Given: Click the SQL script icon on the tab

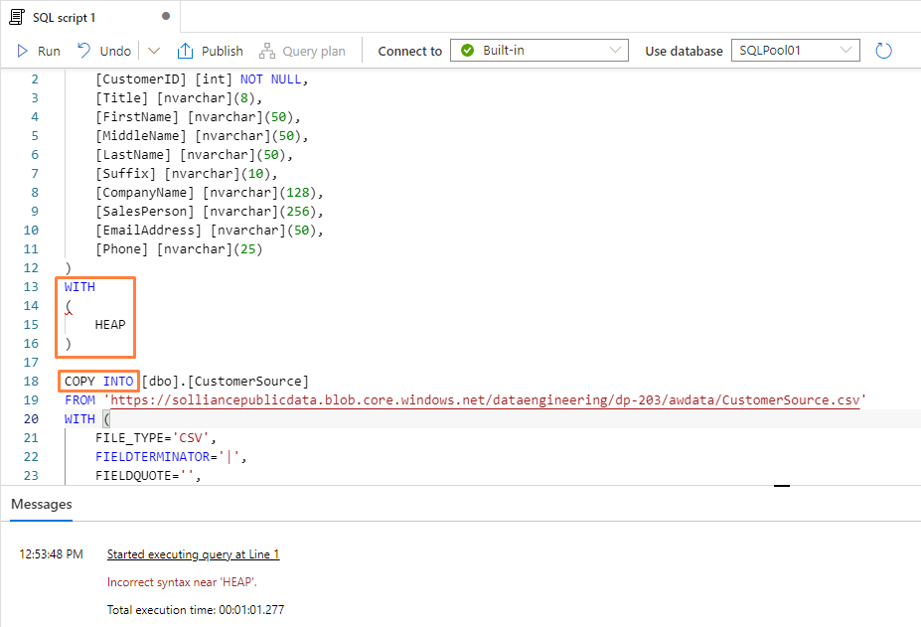Looking at the screenshot, I should tap(17, 17).
